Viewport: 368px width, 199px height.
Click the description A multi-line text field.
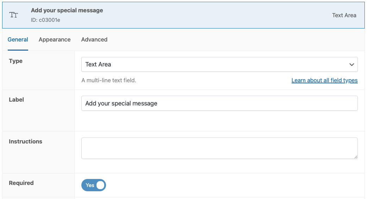coord(109,81)
